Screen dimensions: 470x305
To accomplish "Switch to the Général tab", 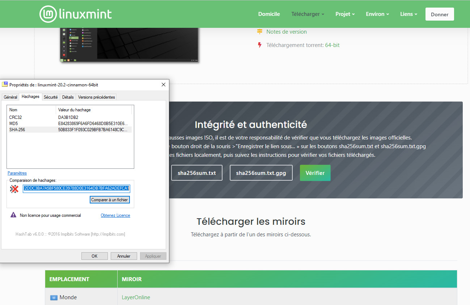I will tap(10, 97).
